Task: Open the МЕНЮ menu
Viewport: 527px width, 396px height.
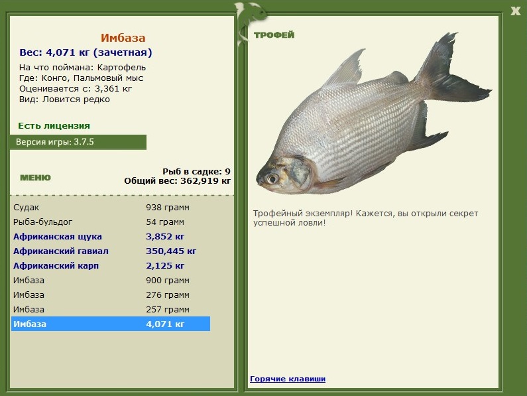Action: pos(35,178)
